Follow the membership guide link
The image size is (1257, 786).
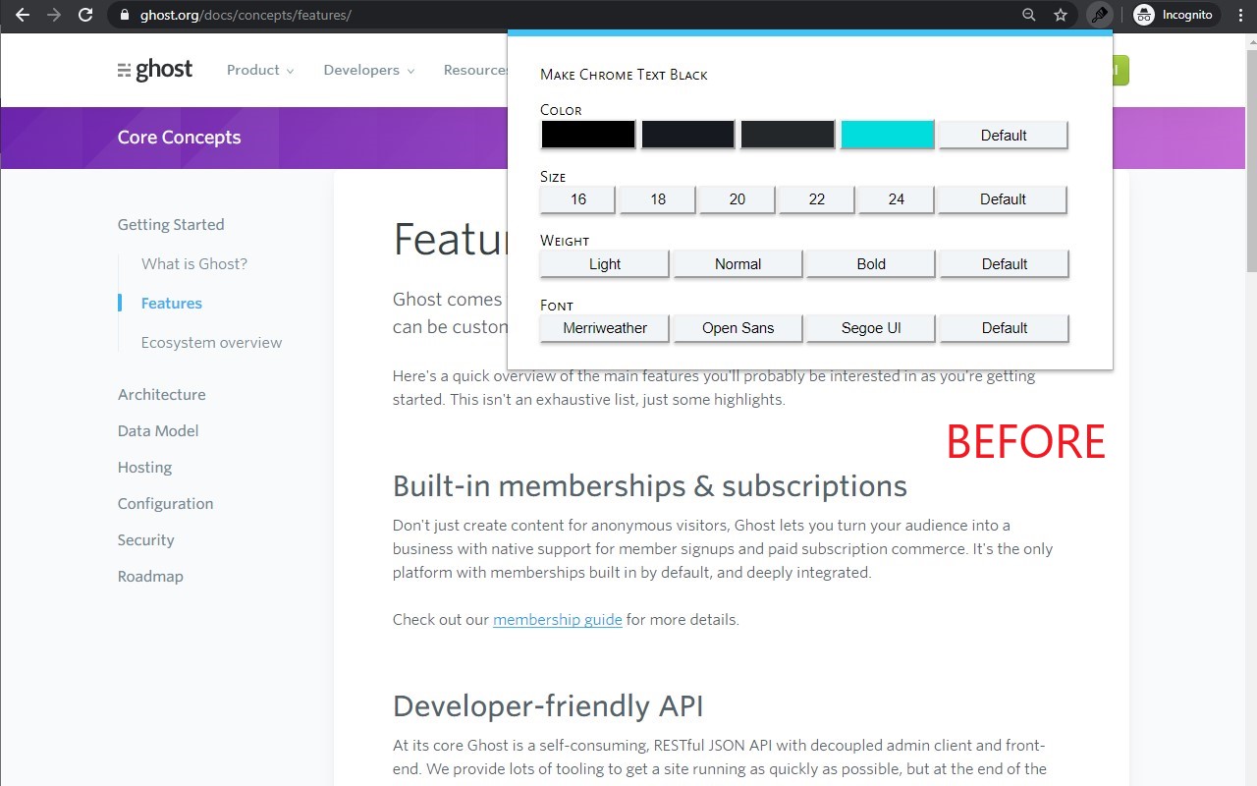click(x=558, y=619)
